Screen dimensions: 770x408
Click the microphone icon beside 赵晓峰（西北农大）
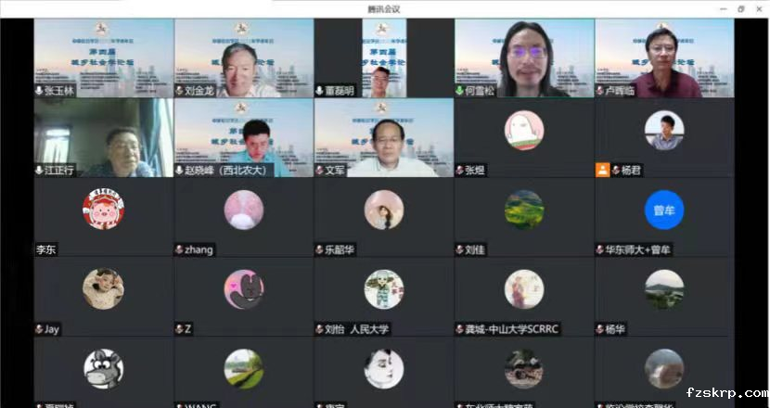pos(179,171)
